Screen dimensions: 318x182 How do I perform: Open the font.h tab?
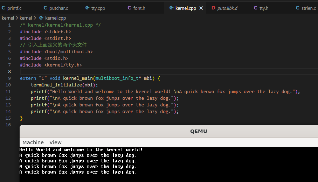coord(139,8)
